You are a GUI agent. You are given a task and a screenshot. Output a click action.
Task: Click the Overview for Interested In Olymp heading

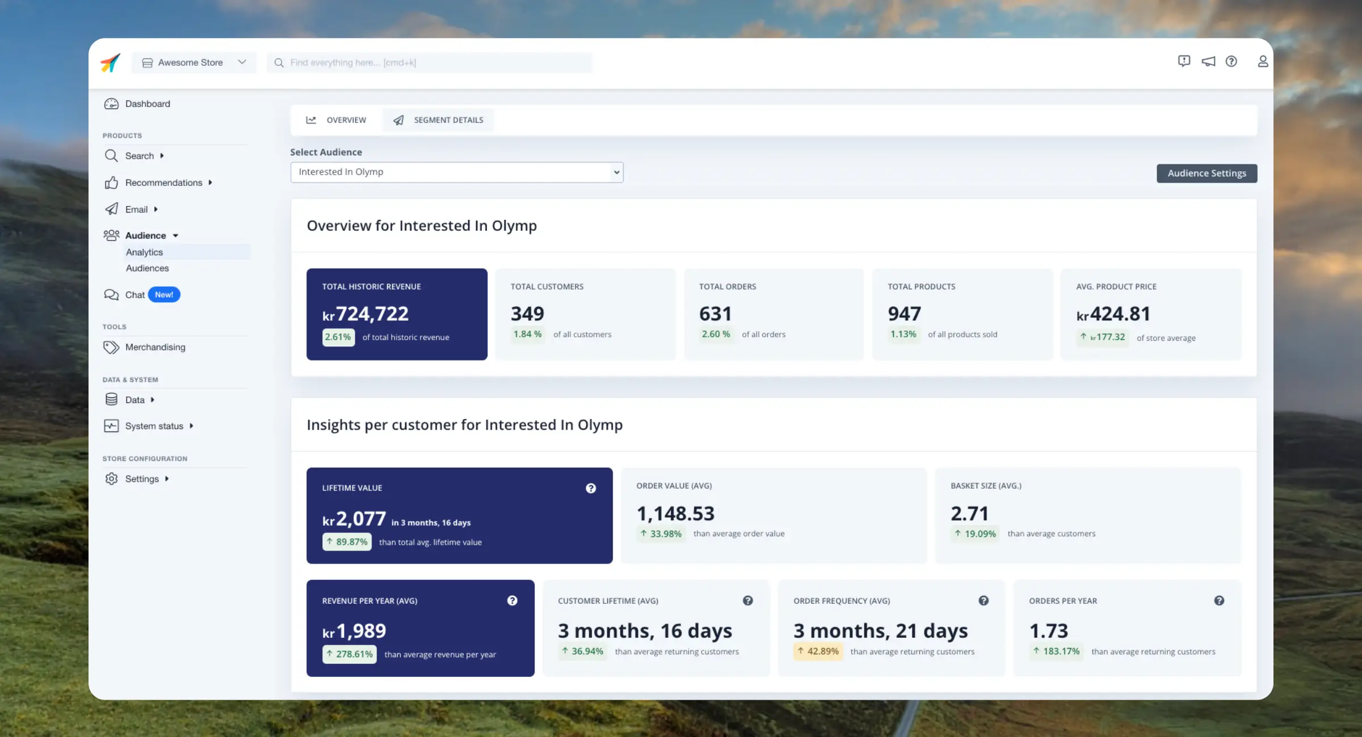click(x=422, y=226)
